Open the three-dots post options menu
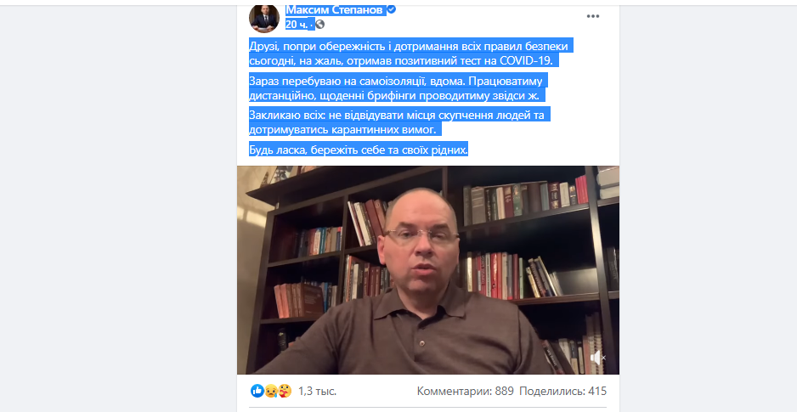Screen dimensions: 797x412 pos(593,16)
